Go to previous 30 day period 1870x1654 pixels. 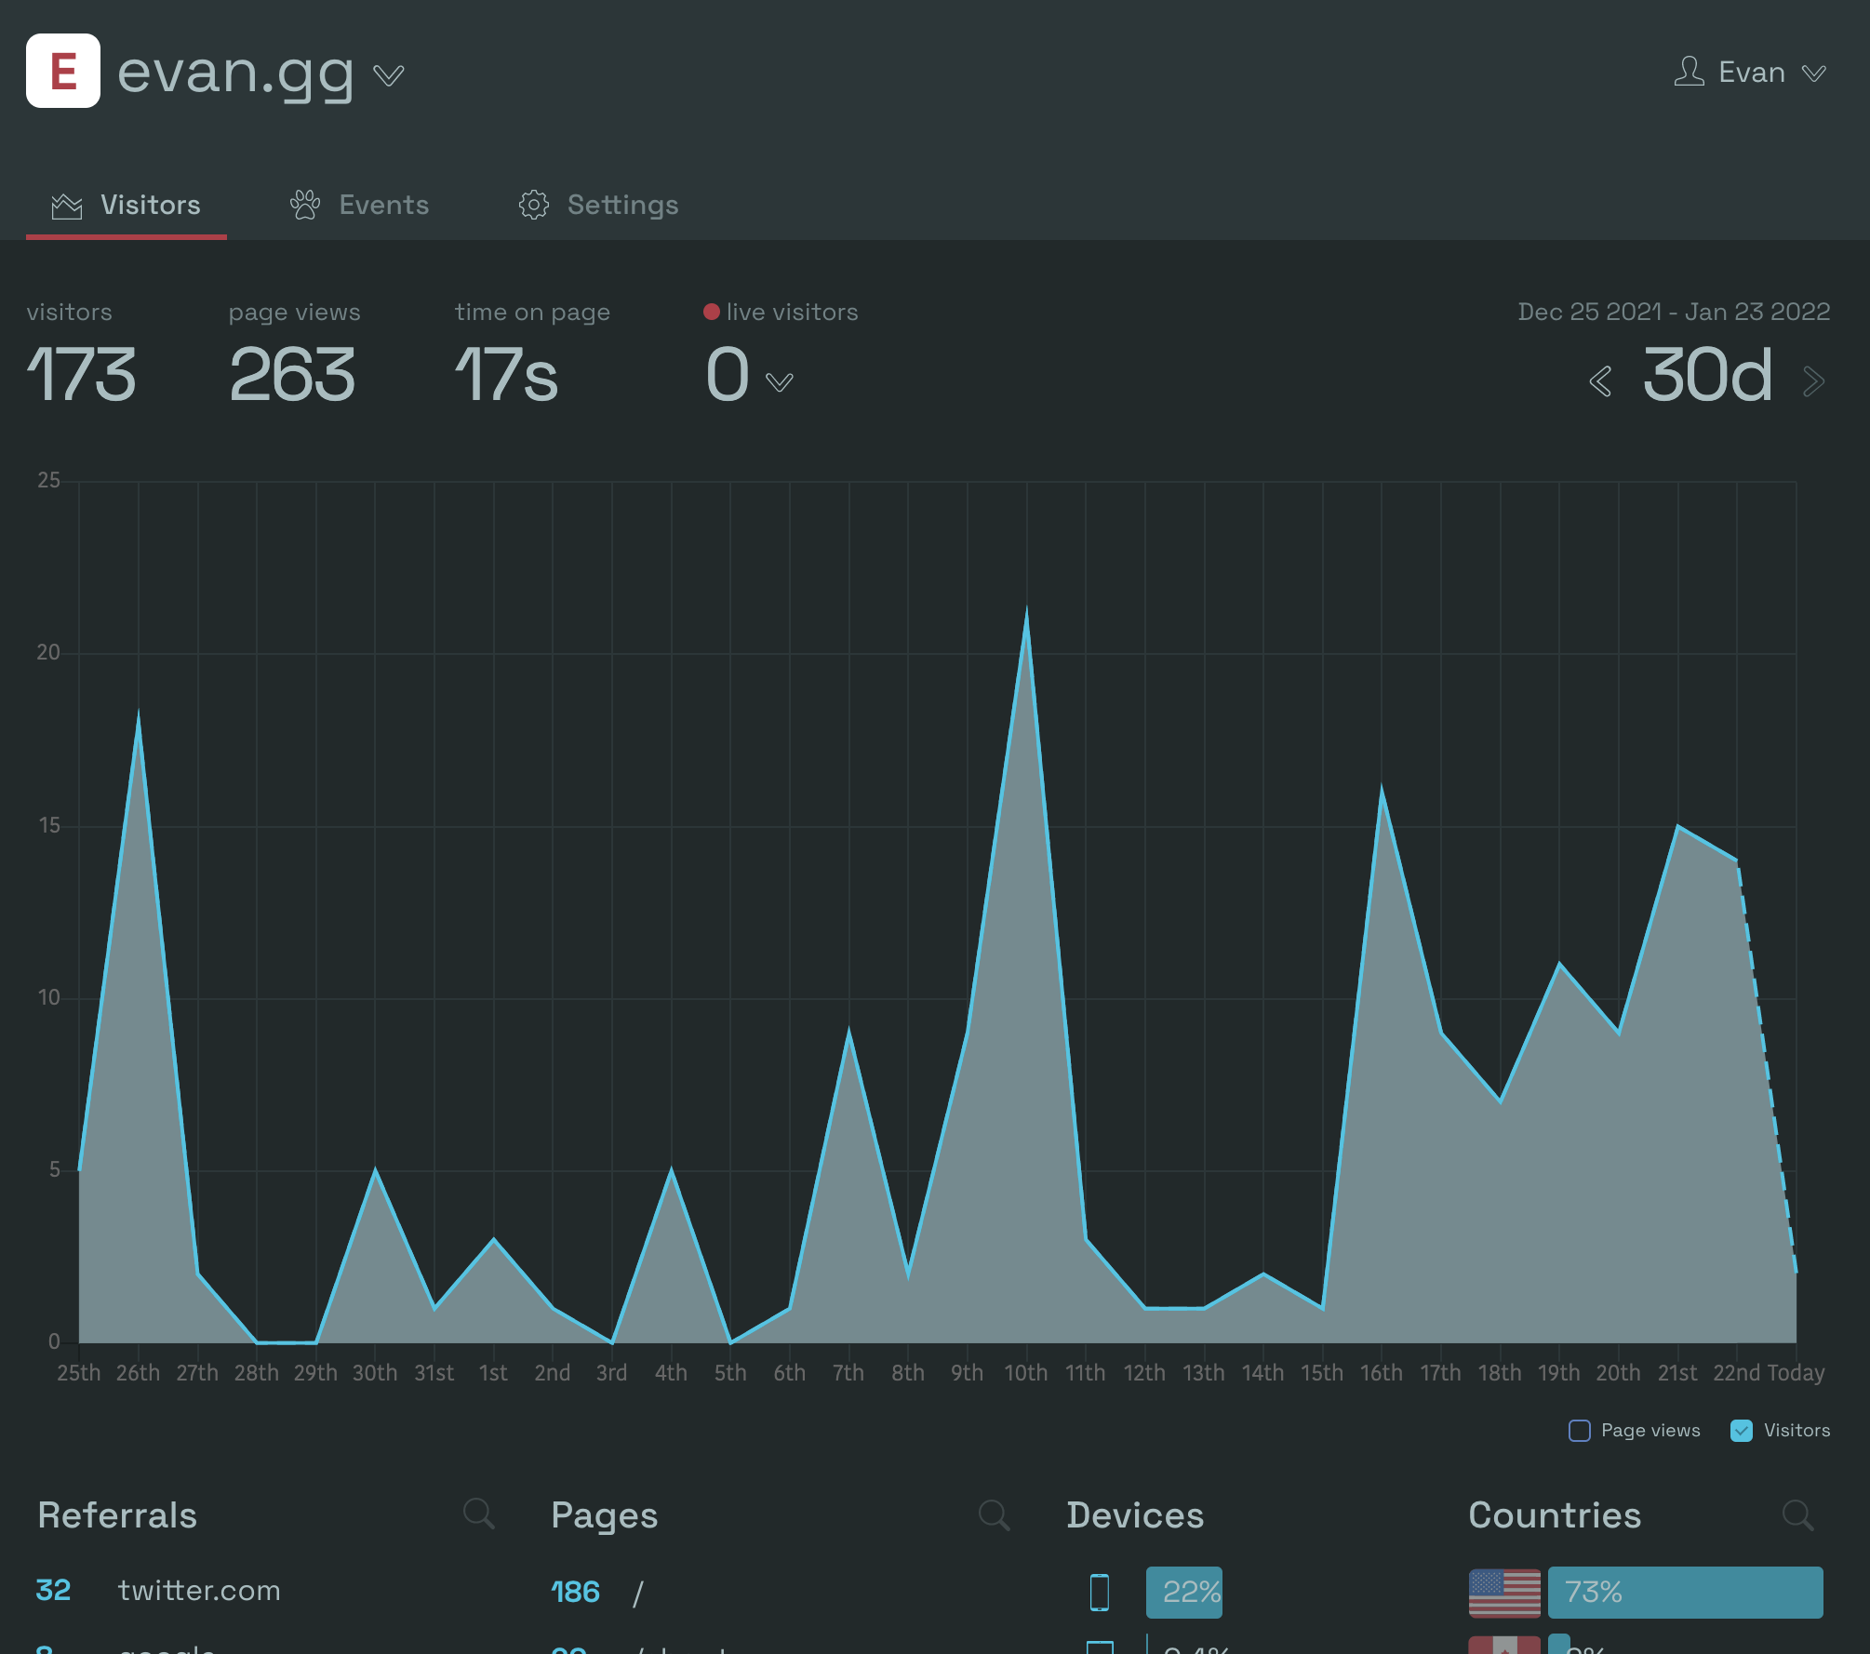click(x=1600, y=381)
